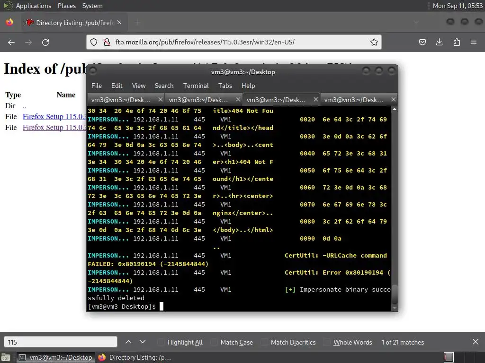
Task: Click the Applications menu logo icon
Action: click(8, 6)
